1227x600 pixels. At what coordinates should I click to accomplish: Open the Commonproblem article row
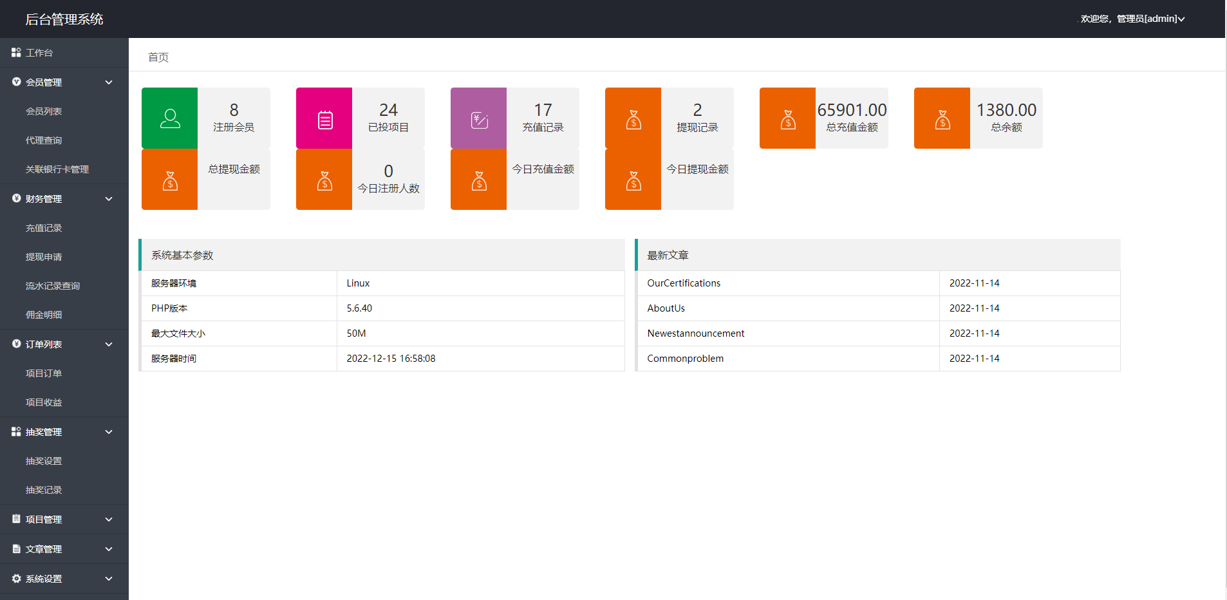685,359
